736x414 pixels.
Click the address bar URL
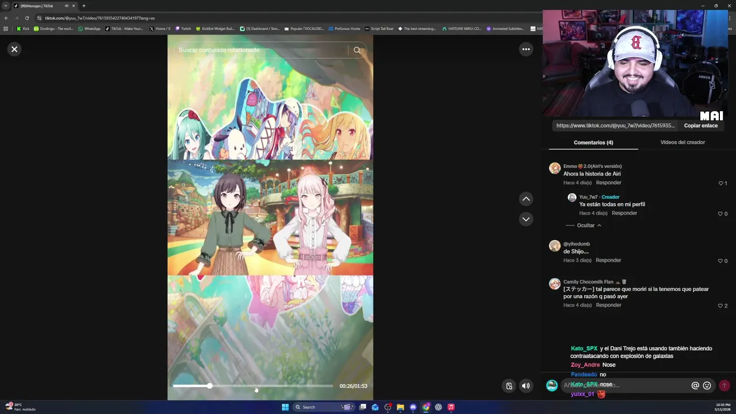point(100,18)
